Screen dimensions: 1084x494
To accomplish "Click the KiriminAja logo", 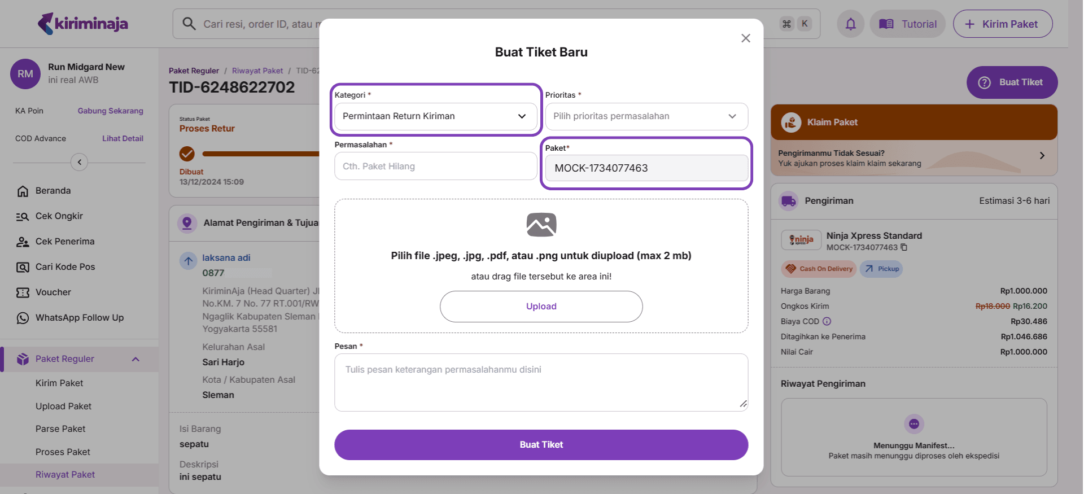I will (83, 24).
